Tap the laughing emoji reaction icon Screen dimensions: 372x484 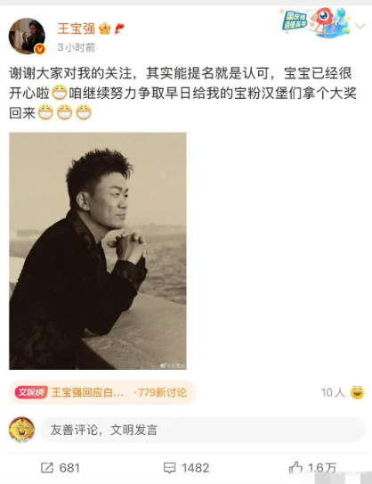click(x=357, y=392)
